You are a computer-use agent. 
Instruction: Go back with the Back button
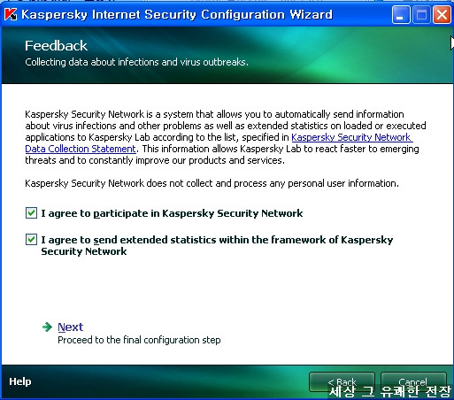tap(342, 382)
